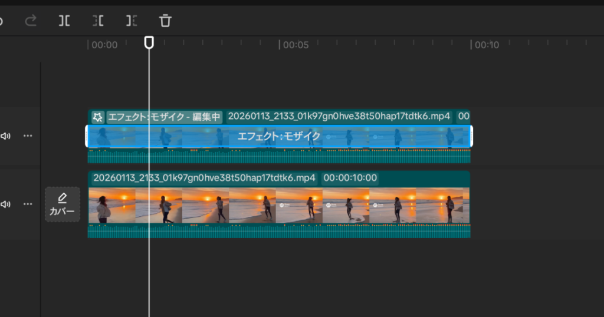Viewport: 604px width, 317px height.
Task: Click the redo arrow icon
Action: click(31, 21)
